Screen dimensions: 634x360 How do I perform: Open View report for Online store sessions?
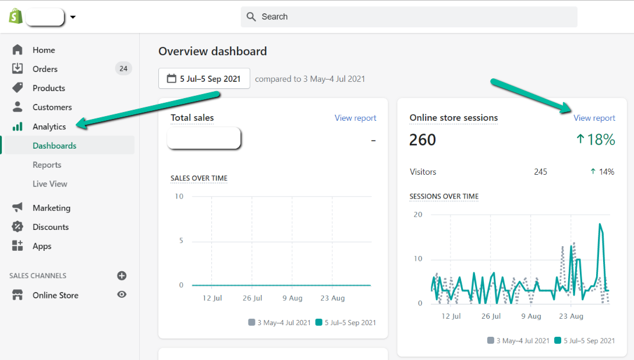pyautogui.click(x=594, y=118)
